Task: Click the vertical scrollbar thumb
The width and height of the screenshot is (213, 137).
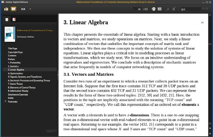Action: coord(210,44)
